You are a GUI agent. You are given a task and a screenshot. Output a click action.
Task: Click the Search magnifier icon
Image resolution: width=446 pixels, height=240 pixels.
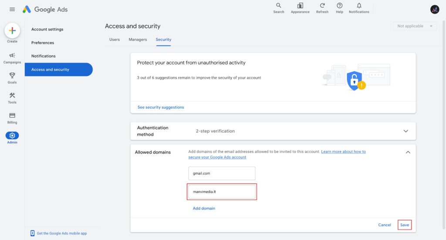click(278, 5)
